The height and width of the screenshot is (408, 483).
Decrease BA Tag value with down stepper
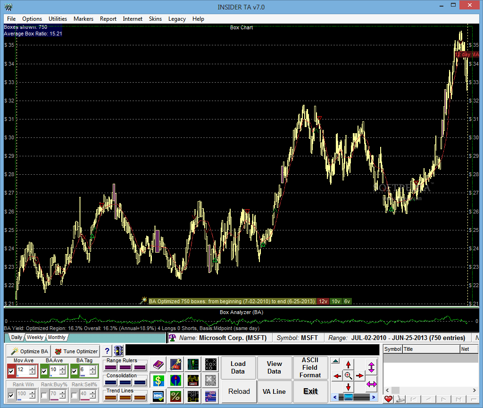point(92,373)
